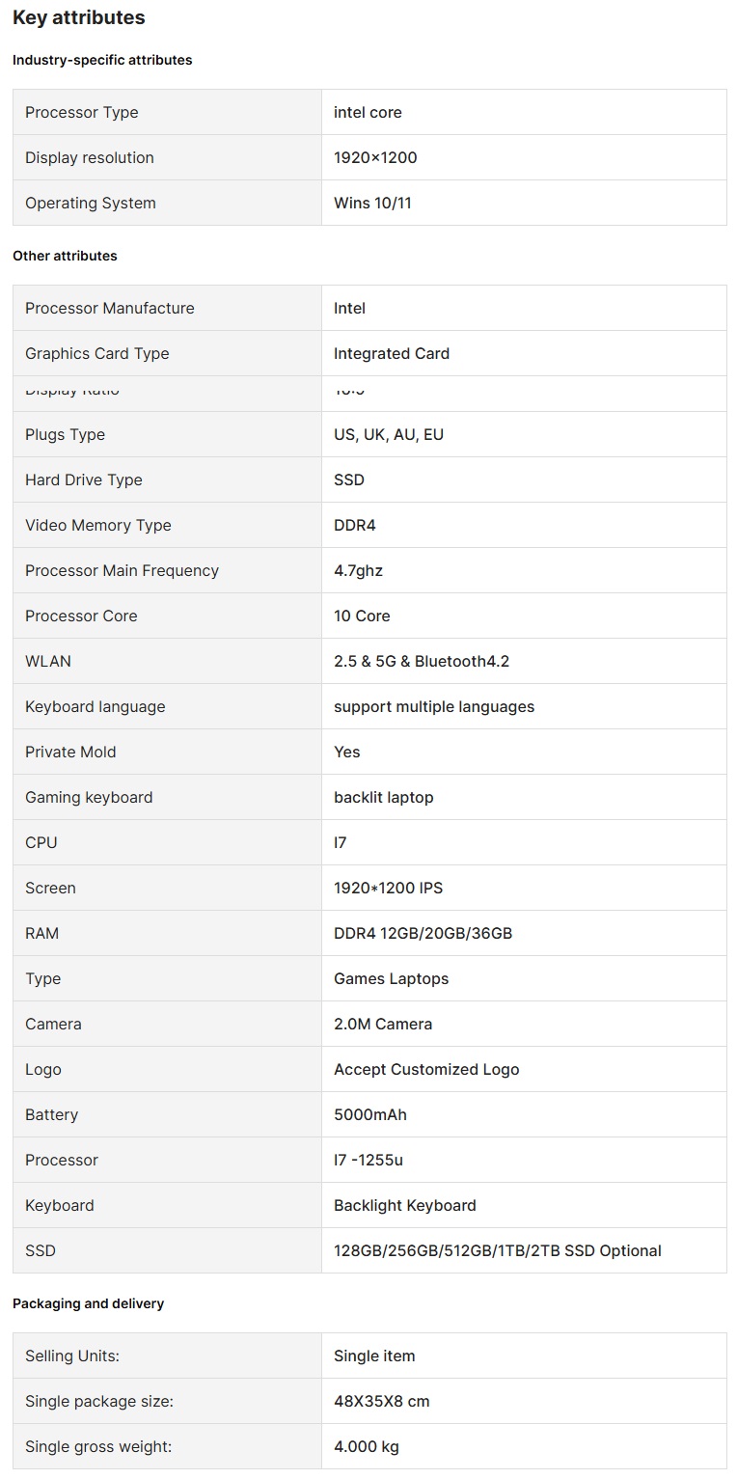Click the Private Mold Yes value
Screen dimensions: 737x1479
pos(346,752)
